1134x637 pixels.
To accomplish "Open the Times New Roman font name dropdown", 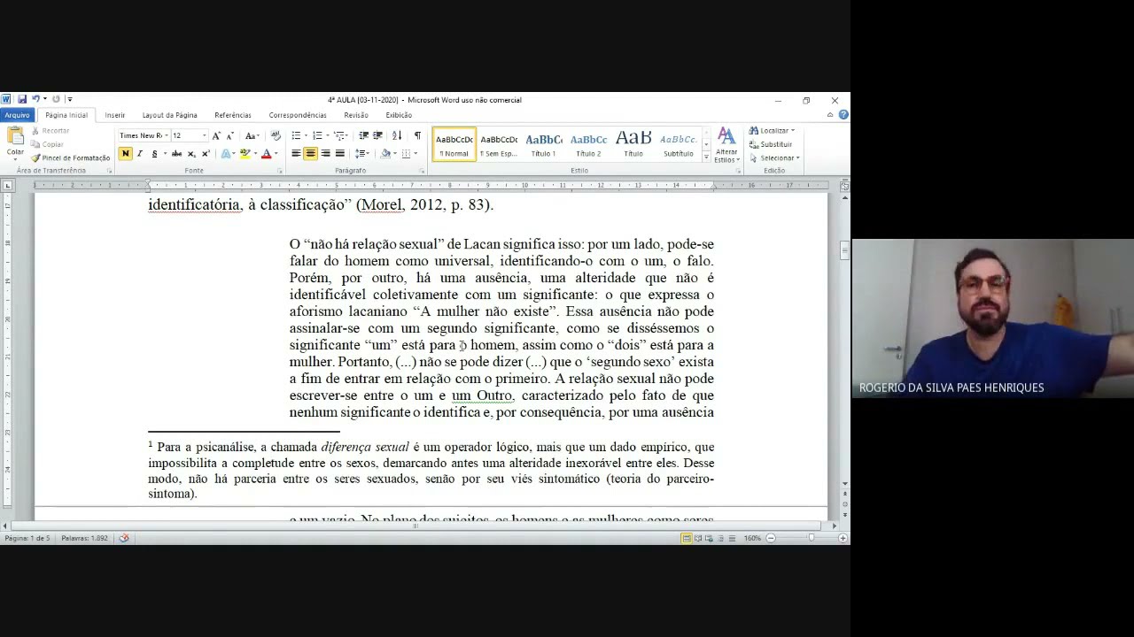I will tap(165, 135).
